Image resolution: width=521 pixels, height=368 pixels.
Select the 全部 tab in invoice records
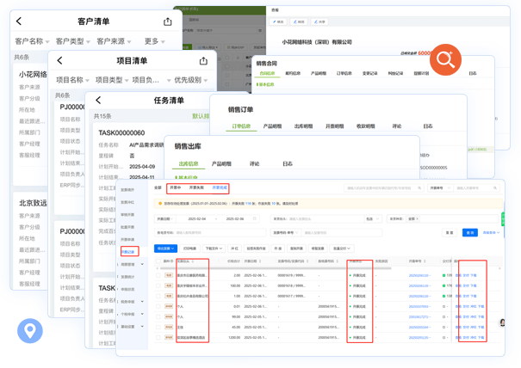(158, 187)
